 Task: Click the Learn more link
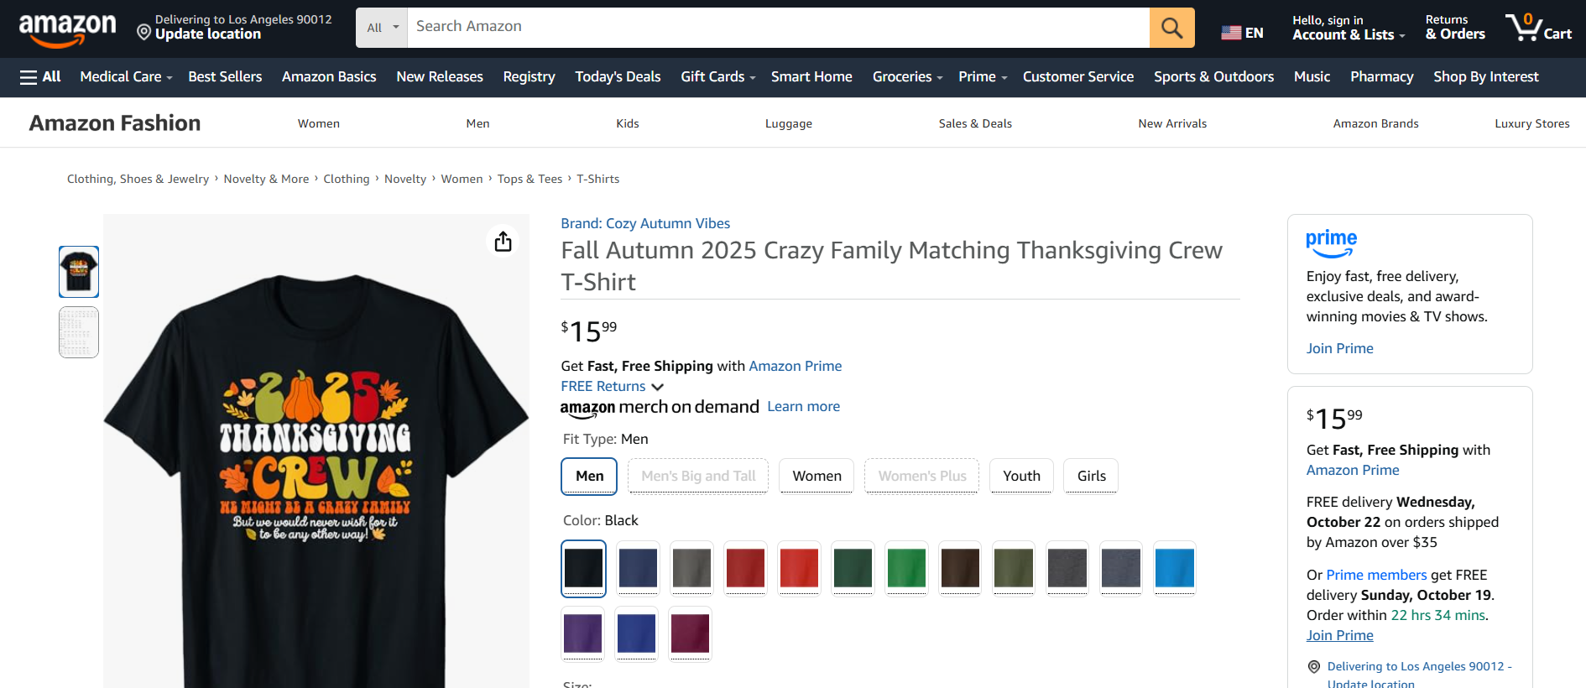click(803, 406)
